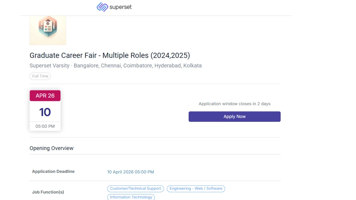Expand the Job Function(s) row

48,192
